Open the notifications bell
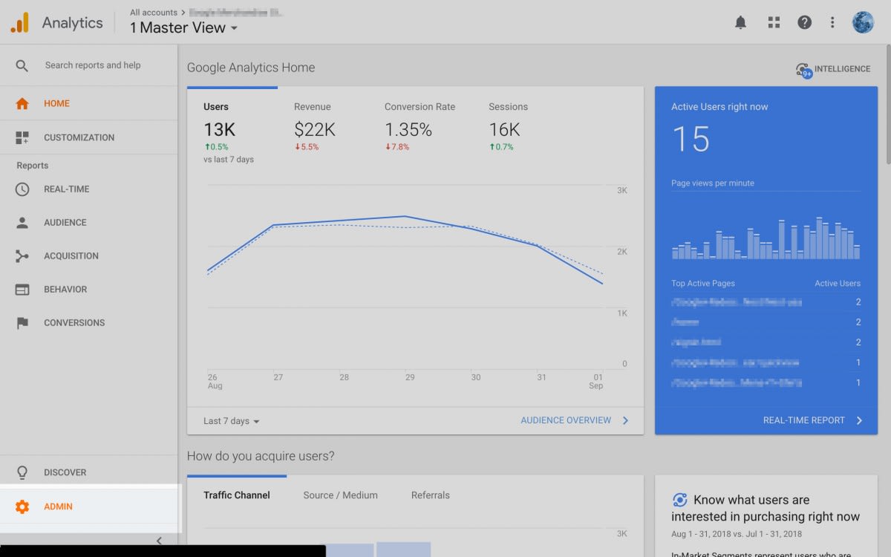 point(740,22)
